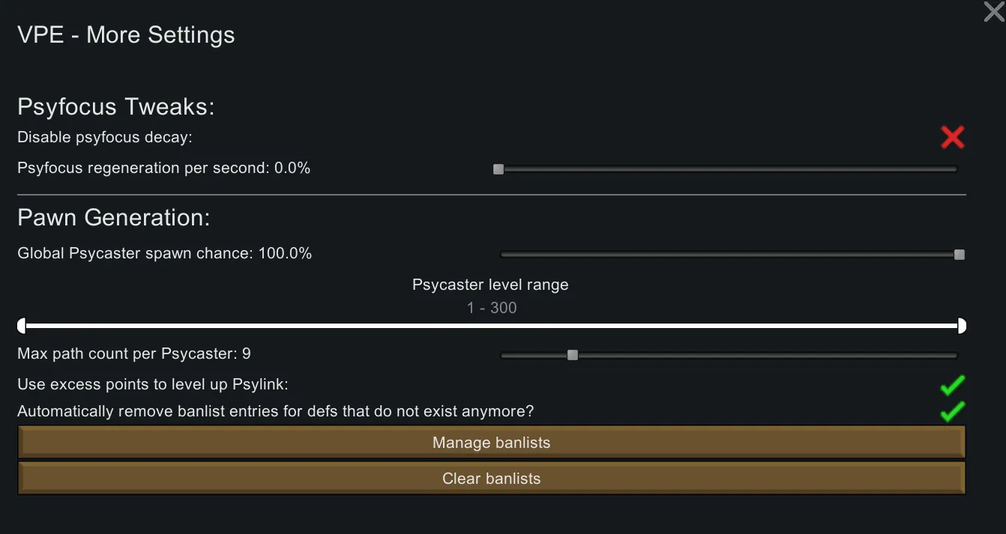Toggle automatic removal of nonexistent banlist entries
The height and width of the screenshot is (534, 1006).
click(953, 412)
